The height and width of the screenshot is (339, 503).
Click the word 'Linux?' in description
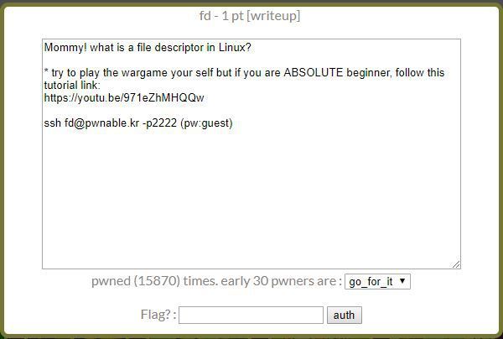click(x=235, y=48)
